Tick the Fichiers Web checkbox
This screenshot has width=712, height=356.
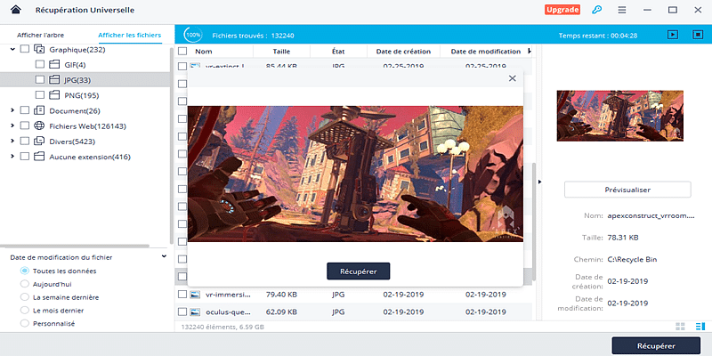tap(25, 125)
